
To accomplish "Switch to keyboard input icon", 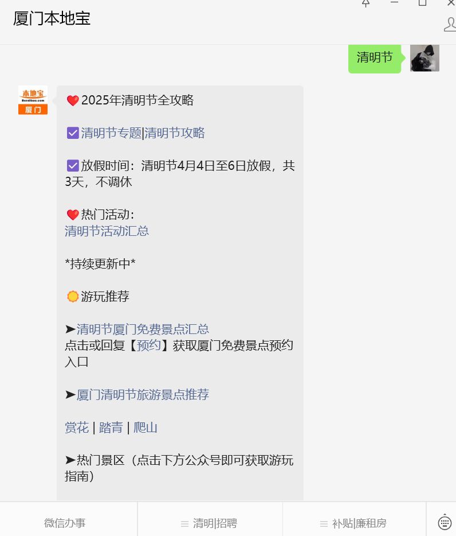I will pos(445,522).
